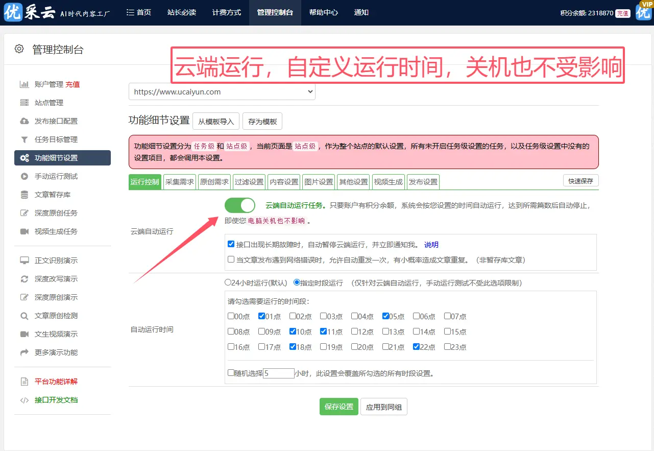654x451 pixels.
Task: Check the 00点 time slot checkbox
Action: click(231, 316)
